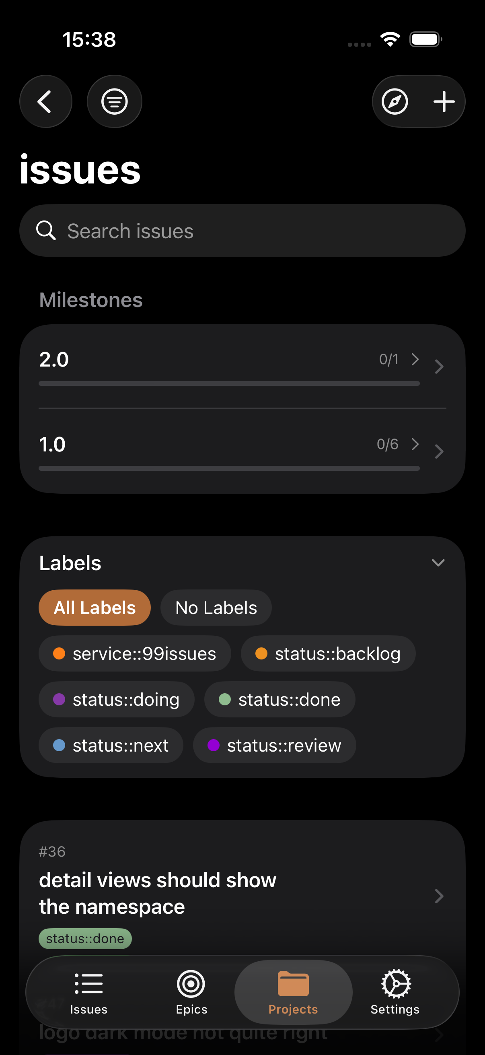Expand milestone 1.0 chevron
Screen dimensions: 485x1055
point(439,451)
